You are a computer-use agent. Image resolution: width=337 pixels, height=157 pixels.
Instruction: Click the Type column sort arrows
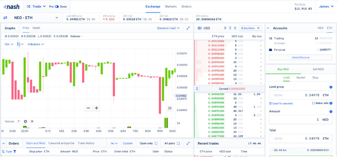(x=3, y=151)
